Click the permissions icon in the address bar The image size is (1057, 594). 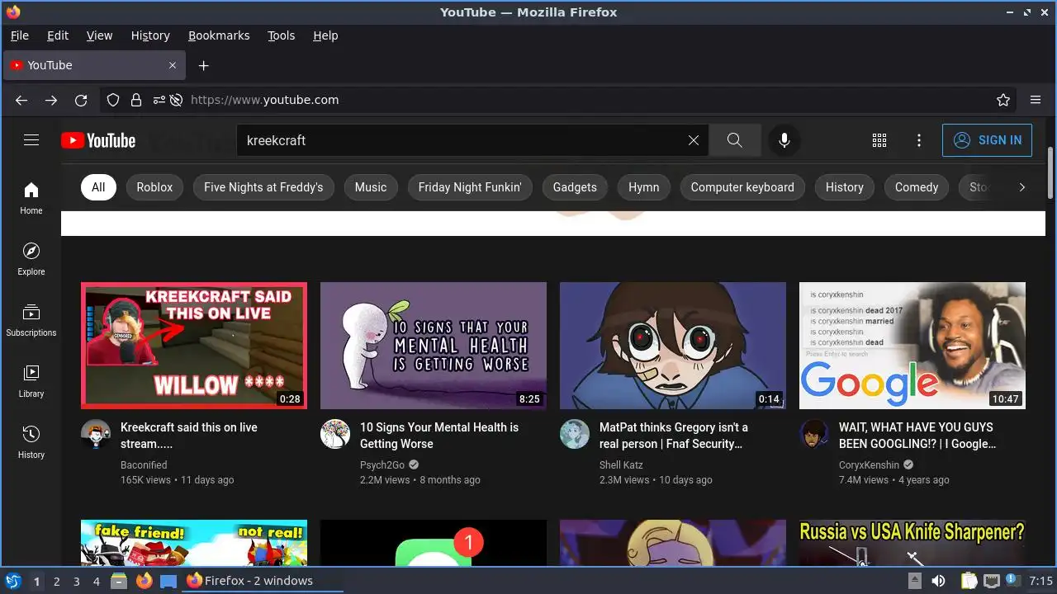pyautogui.click(x=158, y=100)
